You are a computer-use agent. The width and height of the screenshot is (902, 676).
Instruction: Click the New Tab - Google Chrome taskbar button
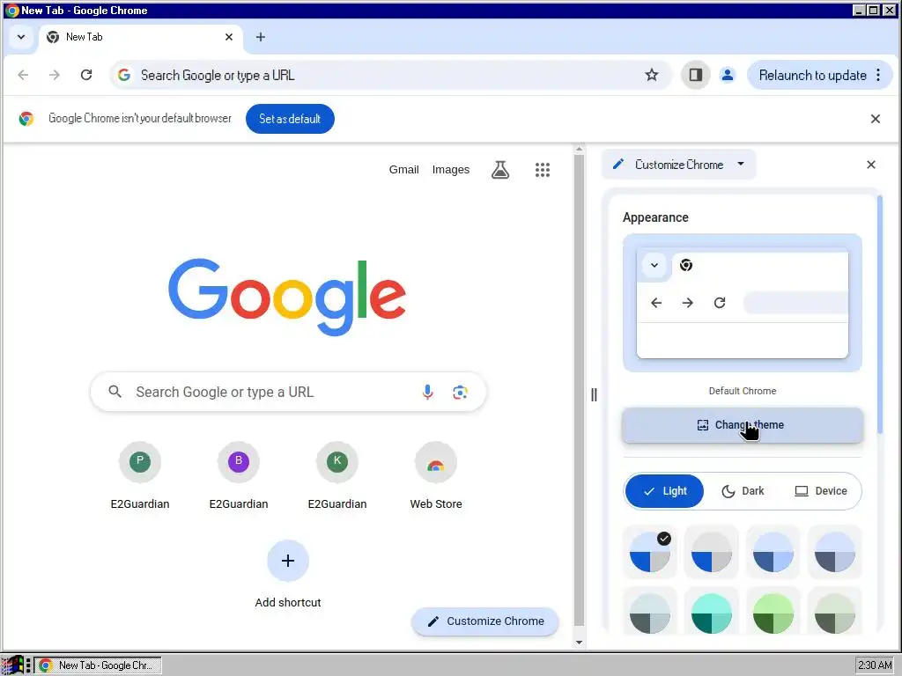point(98,665)
